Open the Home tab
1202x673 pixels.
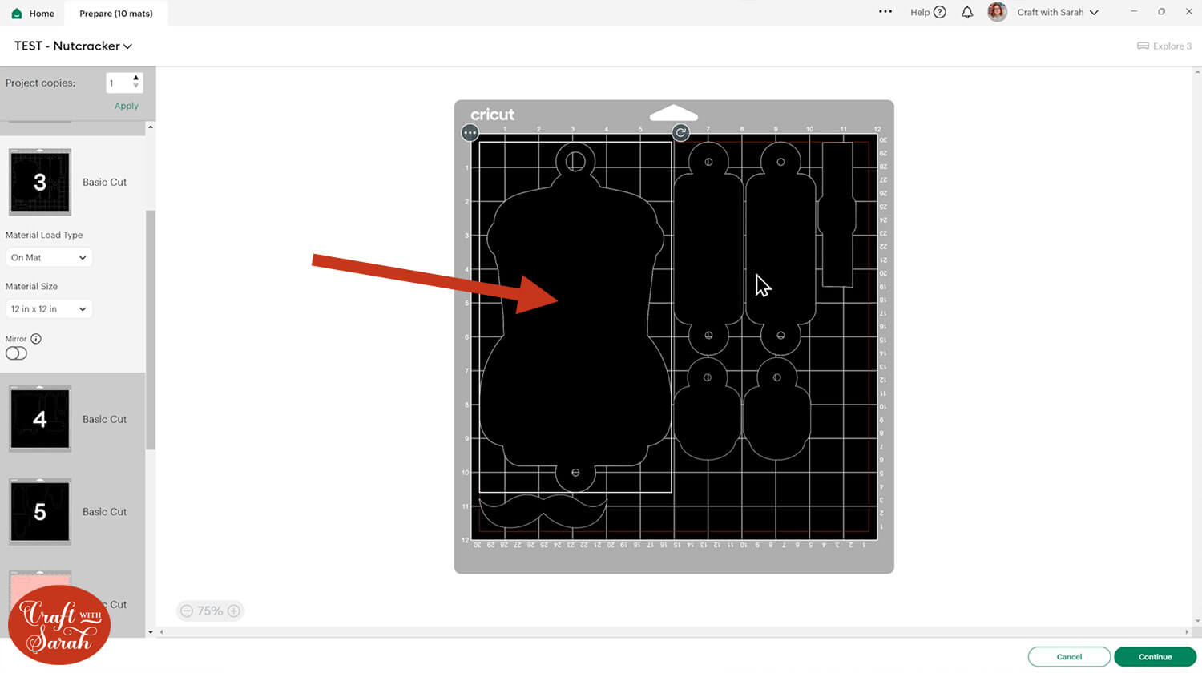[x=33, y=13]
